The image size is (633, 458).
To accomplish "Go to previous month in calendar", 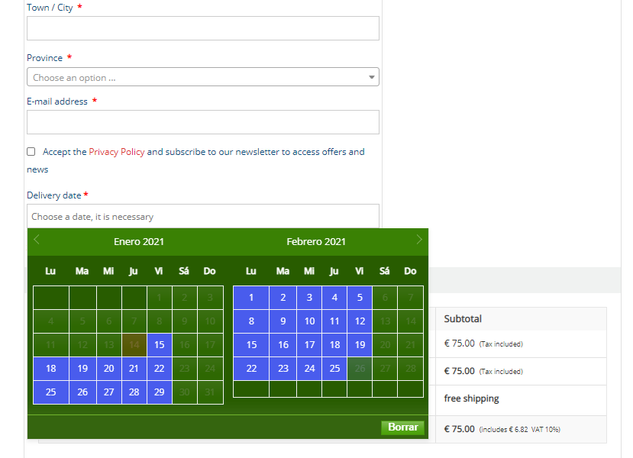I will [x=37, y=240].
